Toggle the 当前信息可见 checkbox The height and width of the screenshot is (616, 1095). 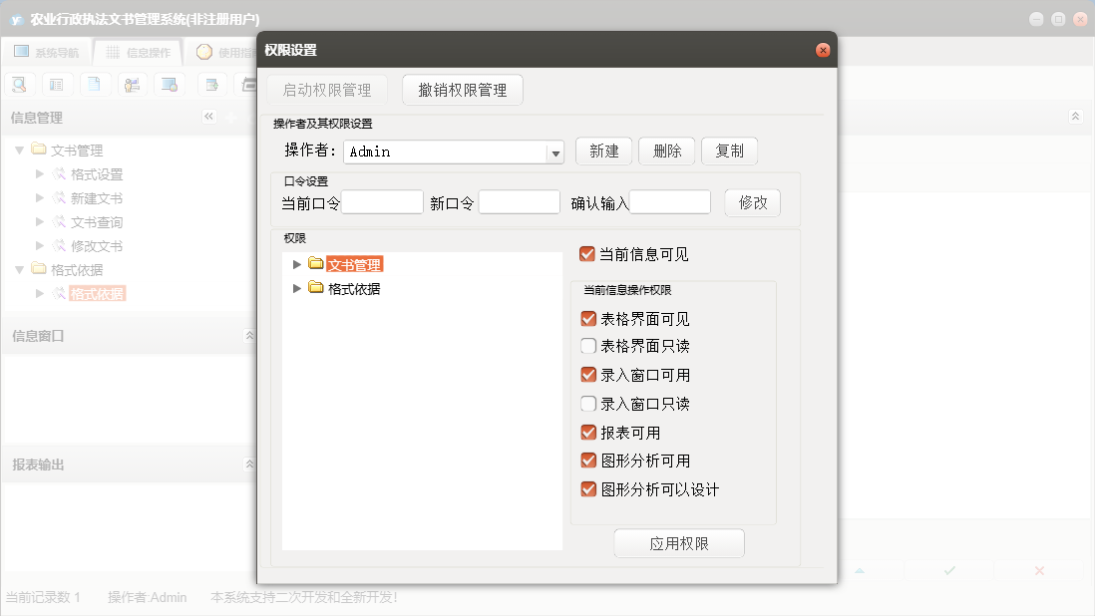(587, 254)
